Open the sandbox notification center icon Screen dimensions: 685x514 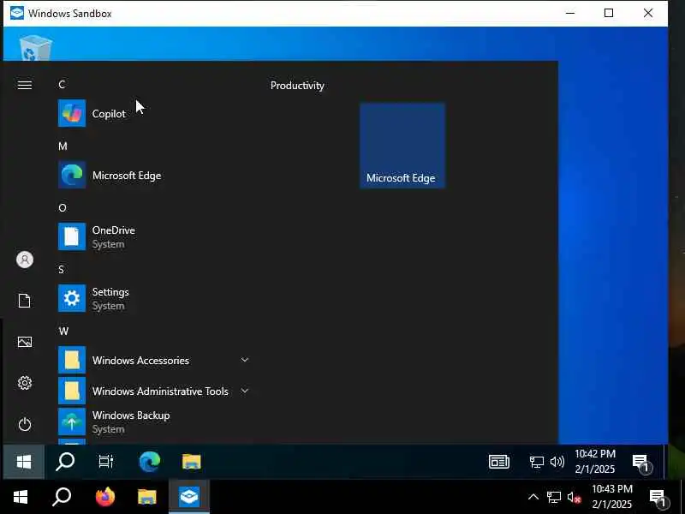click(x=641, y=462)
